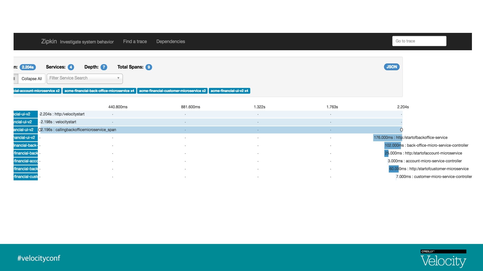Click the Go to trace input field
This screenshot has width=483, height=271.
(419, 41)
